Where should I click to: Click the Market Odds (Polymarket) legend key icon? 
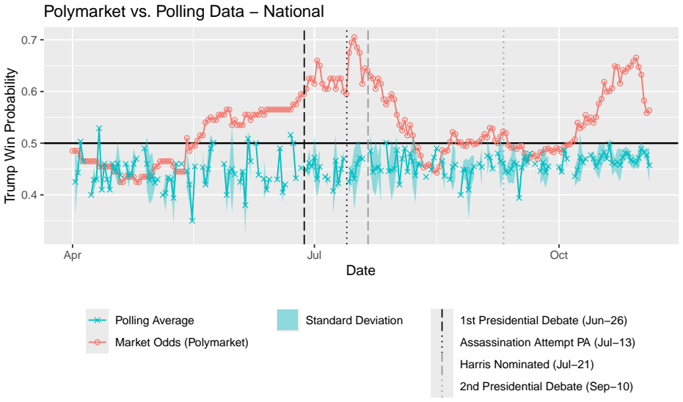[97, 343]
